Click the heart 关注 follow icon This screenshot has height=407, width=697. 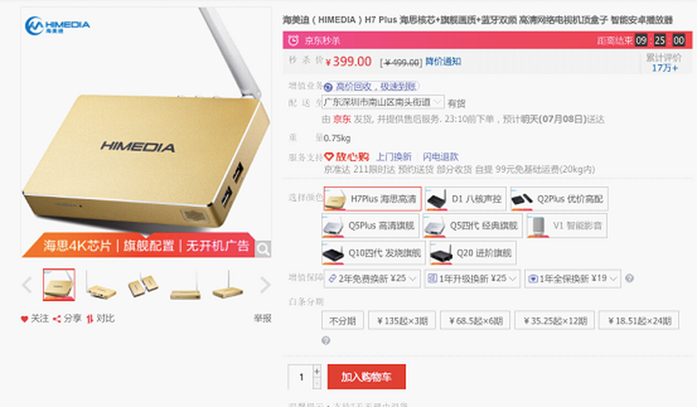click(x=24, y=319)
